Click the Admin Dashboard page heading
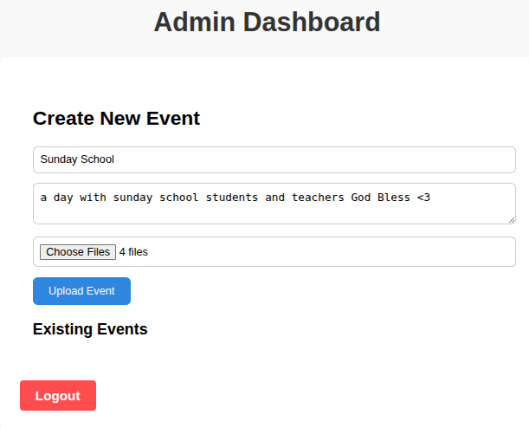The width and height of the screenshot is (529, 428). [267, 23]
